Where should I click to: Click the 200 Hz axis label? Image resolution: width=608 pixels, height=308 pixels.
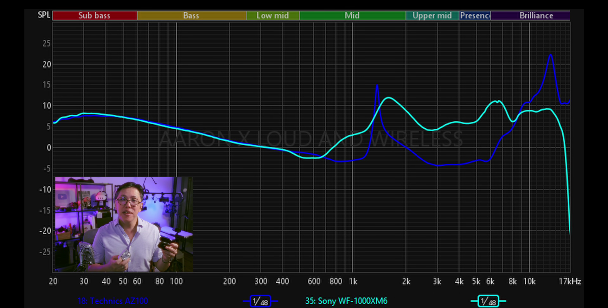pyautogui.click(x=229, y=281)
